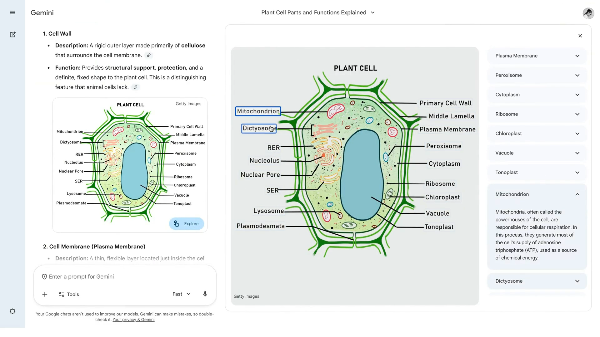Close the interactive plant cell panel
600x337 pixels.
pos(580,36)
